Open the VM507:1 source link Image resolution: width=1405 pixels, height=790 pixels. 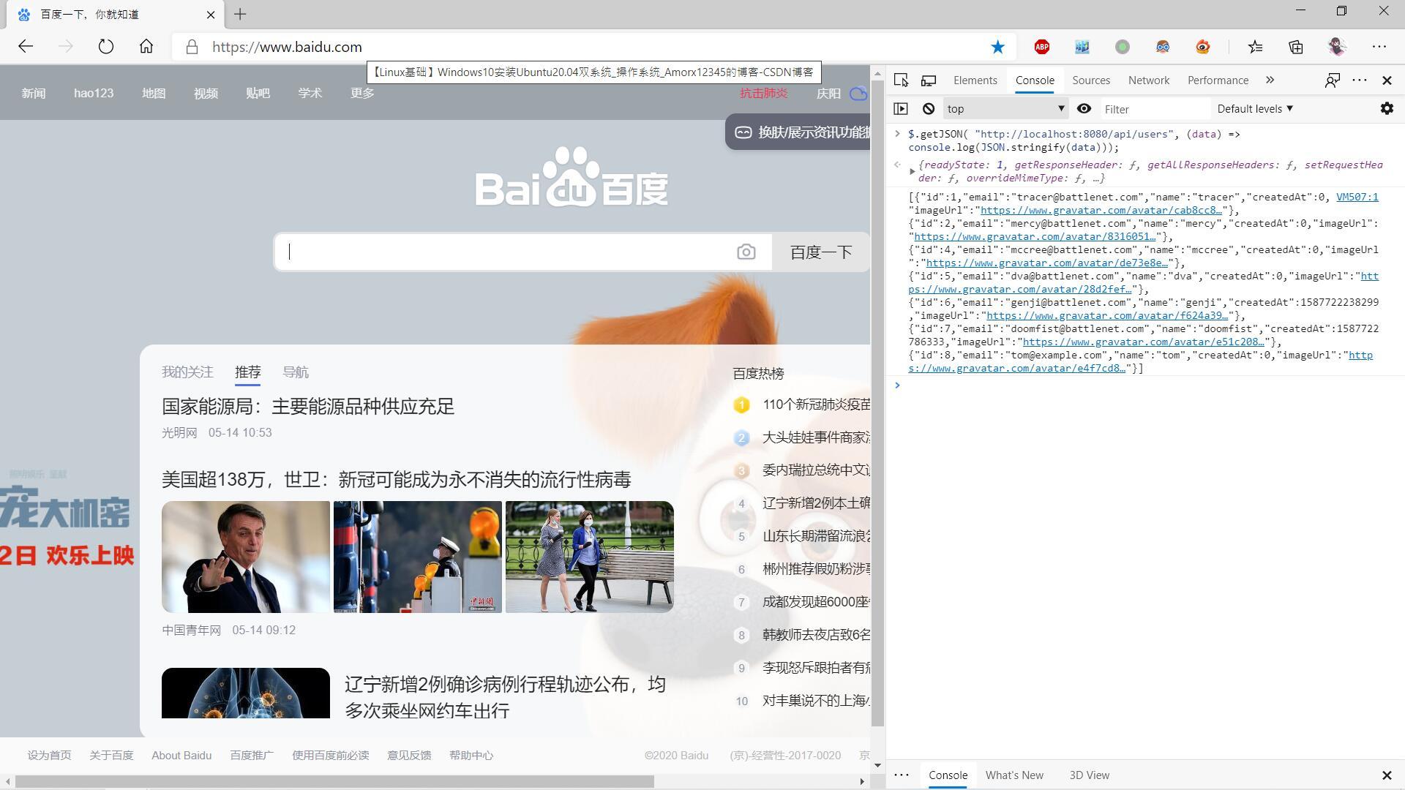1357,197
